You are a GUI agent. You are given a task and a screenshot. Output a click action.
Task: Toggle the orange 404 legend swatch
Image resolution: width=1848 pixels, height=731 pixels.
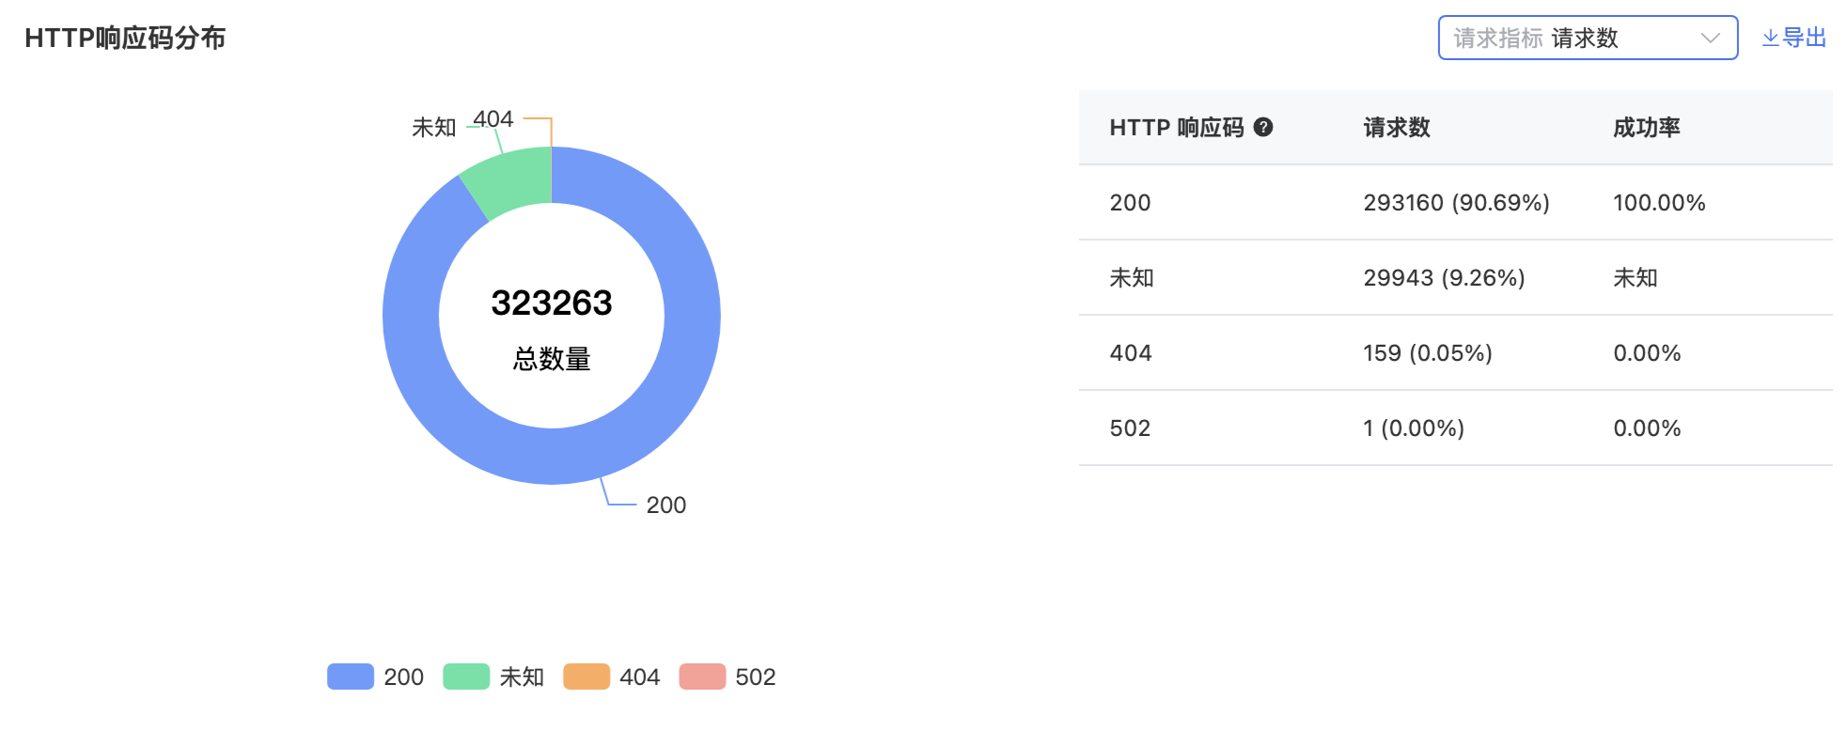(x=587, y=677)
